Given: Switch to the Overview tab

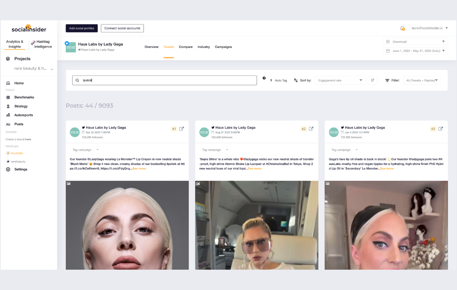Looking at the screenshot, I should 152,47.
